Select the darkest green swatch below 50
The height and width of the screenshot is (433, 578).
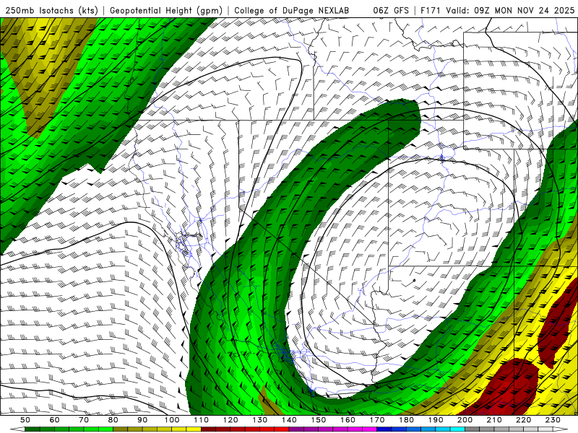coord(32,429)
